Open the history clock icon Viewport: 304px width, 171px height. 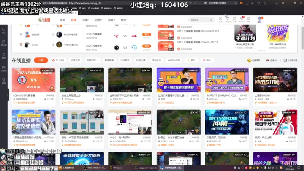pyautogui.click(x=221, y=19)
